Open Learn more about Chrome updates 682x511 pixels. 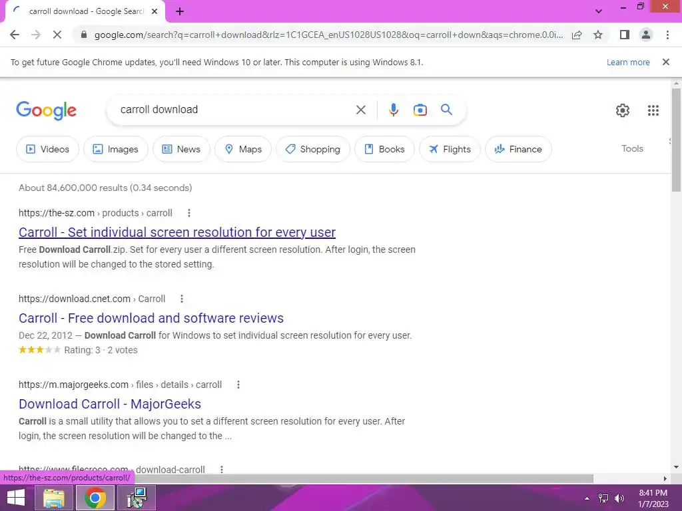[628, 62]
